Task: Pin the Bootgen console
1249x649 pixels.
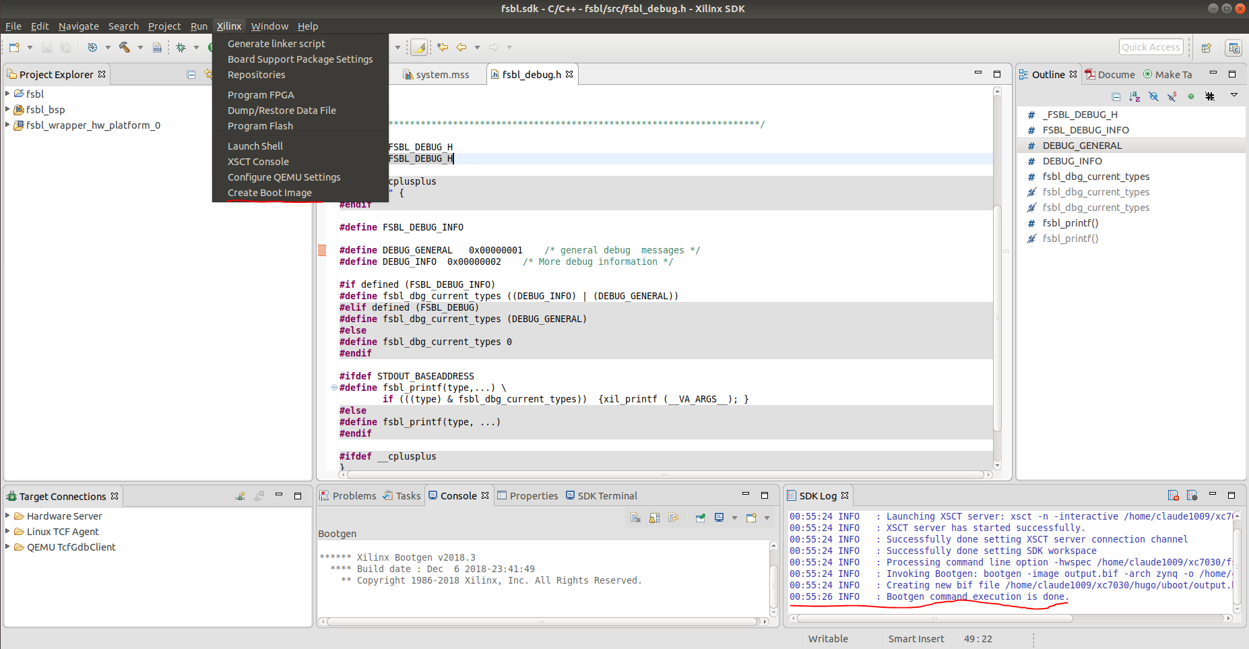Action: [701, 518]
